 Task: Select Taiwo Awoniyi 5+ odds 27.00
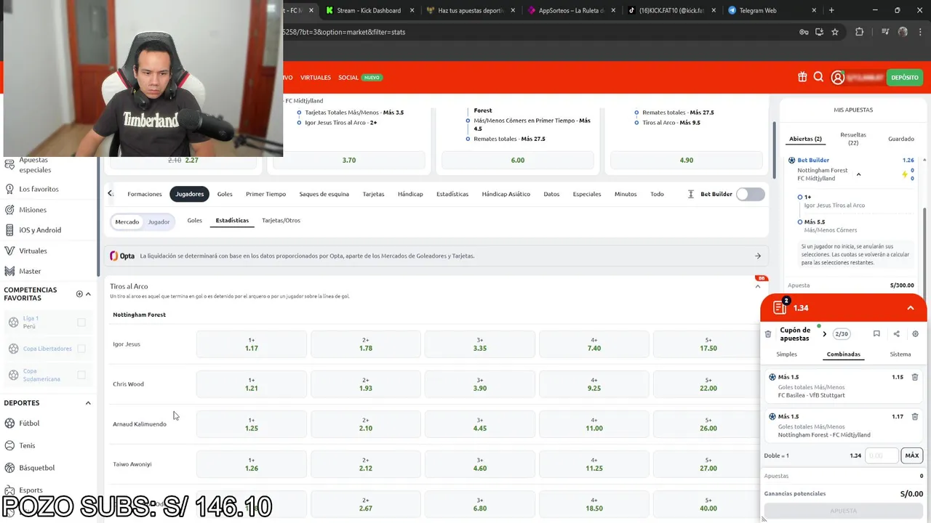[708, 464]
